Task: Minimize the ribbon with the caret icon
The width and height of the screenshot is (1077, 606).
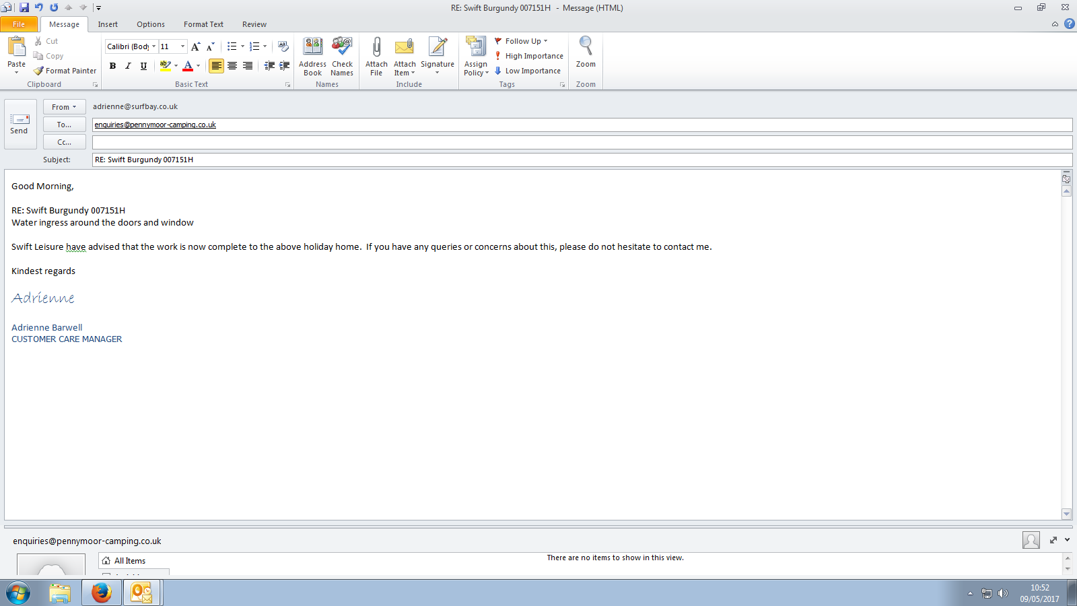Action: [x=1055, y=24]
